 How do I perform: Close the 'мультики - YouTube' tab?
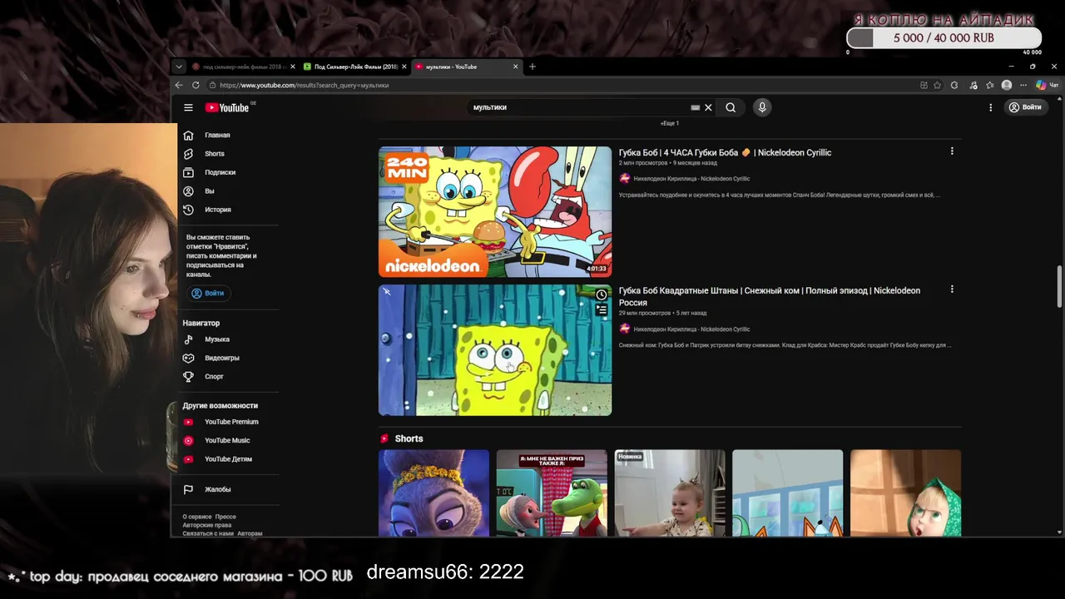coord(515,67)
